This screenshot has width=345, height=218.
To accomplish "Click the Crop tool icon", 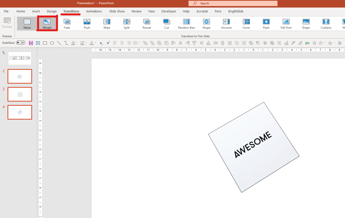I will point(280,43).
